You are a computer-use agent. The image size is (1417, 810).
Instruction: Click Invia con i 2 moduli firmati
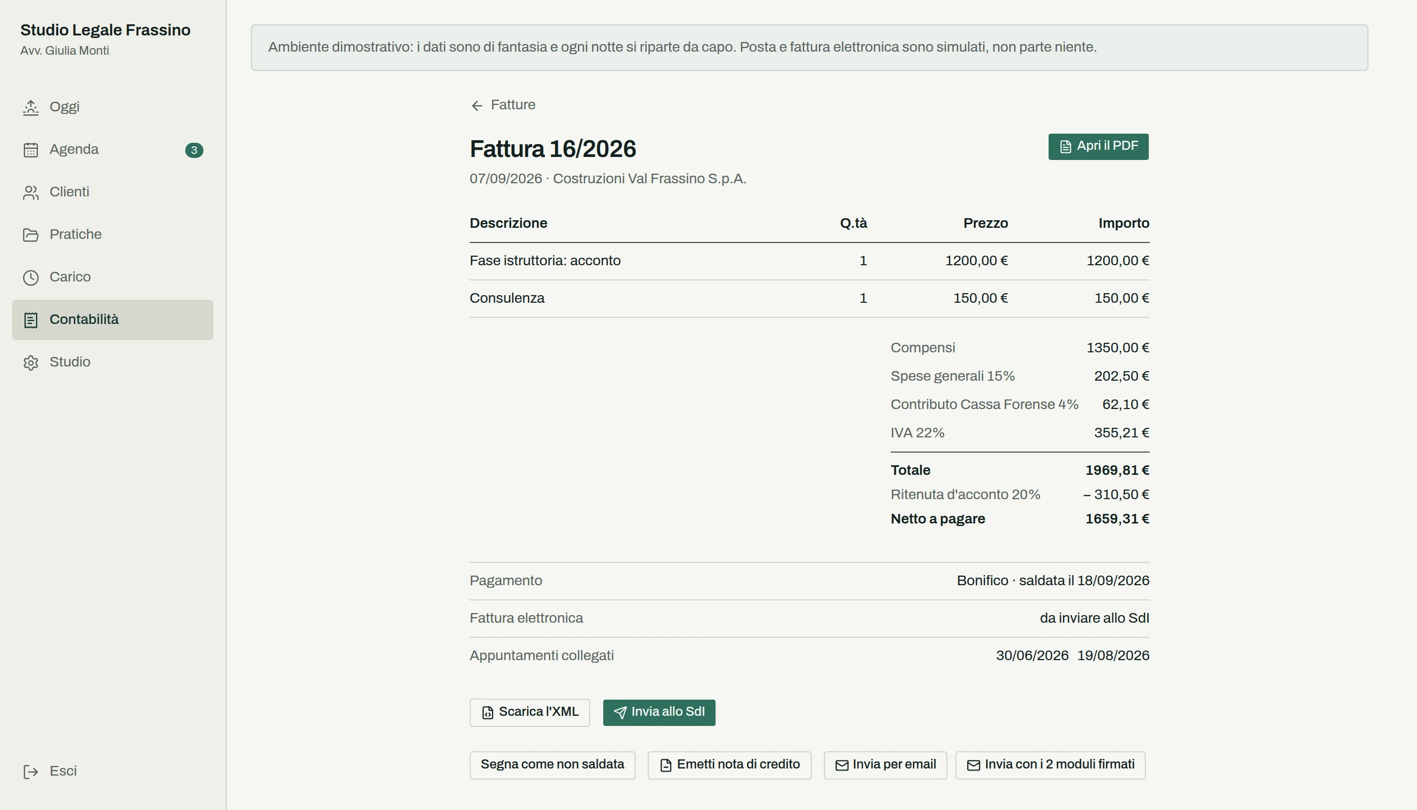click(x=1050, y=765)
